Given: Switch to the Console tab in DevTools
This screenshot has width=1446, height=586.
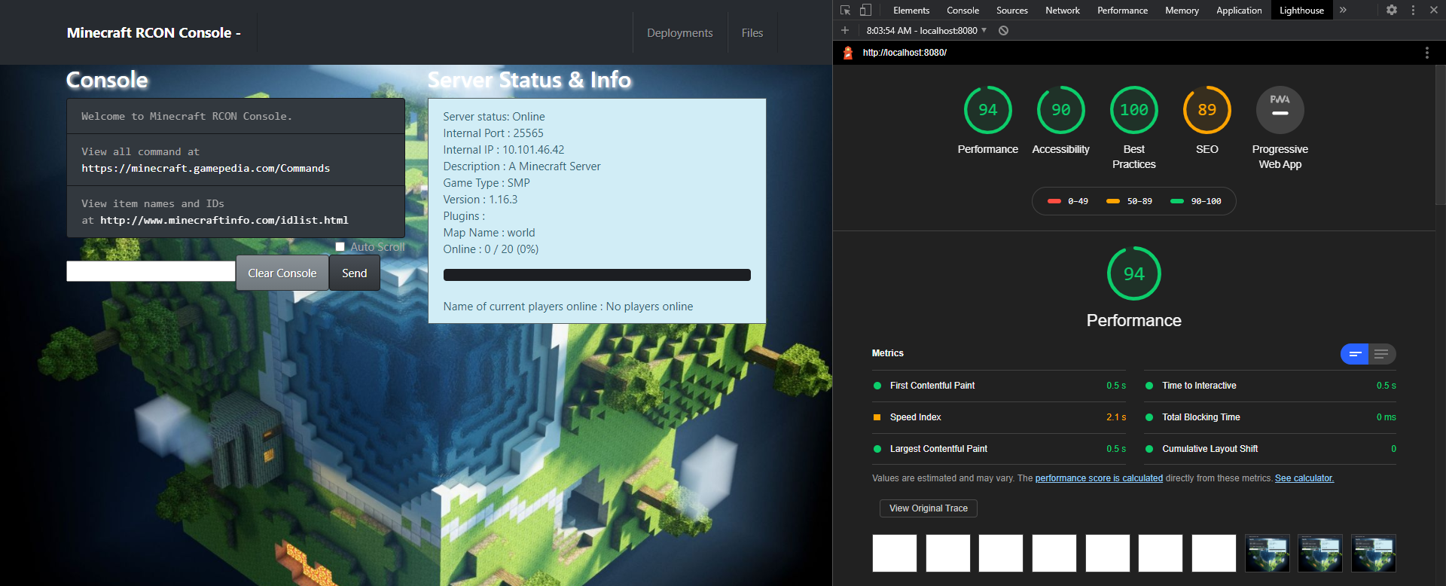Looking at the screenshot, I should coord(962,11).
